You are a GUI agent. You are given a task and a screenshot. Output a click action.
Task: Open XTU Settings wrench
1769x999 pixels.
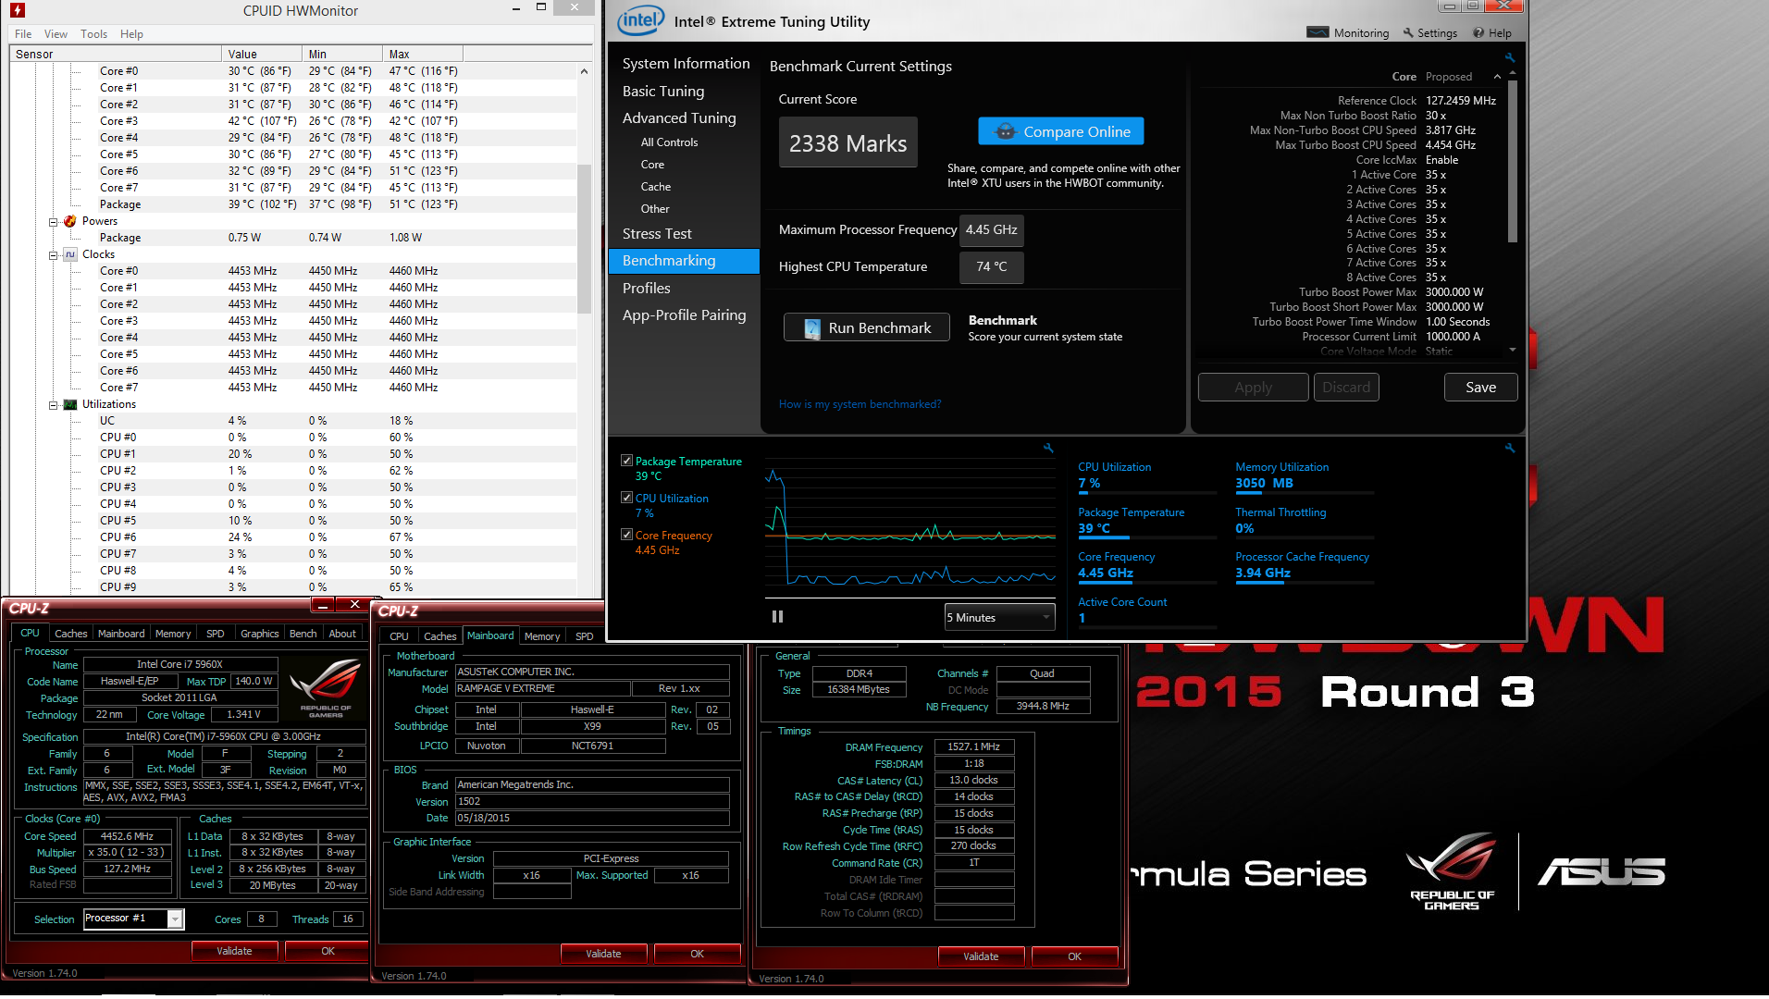[1408, 32]
